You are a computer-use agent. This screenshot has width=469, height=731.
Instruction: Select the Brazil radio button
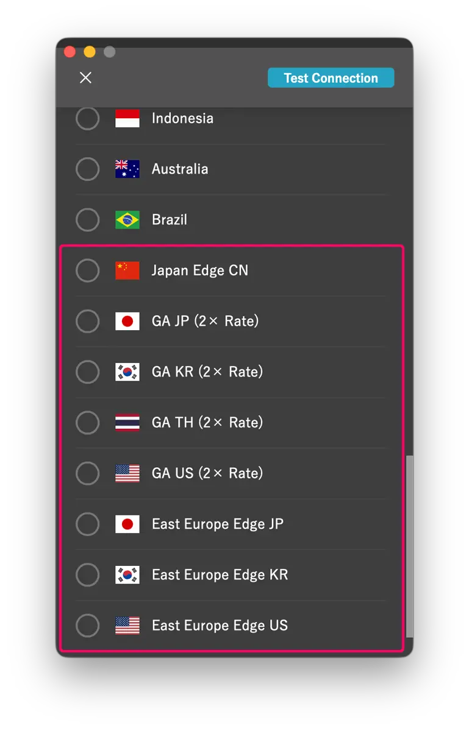click(x=87, y=220)
